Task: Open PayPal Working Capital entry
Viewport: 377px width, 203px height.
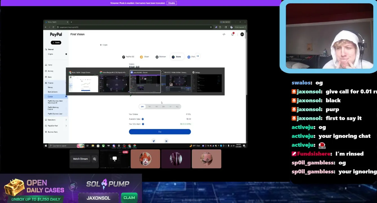Action: [53, 108]
